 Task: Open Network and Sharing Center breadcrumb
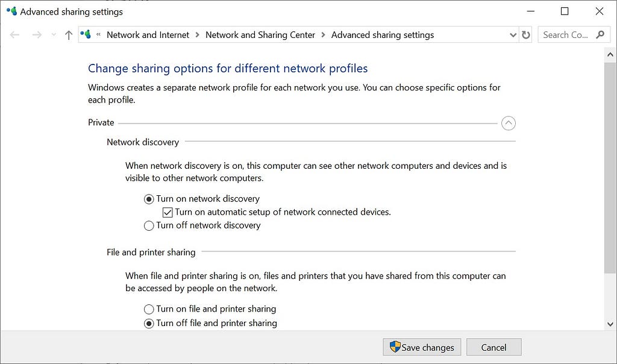(x=260, y=35)
